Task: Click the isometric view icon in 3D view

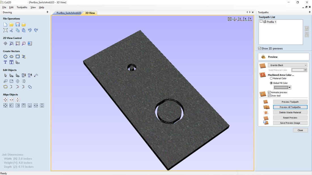Action: (x=235, y=19)
